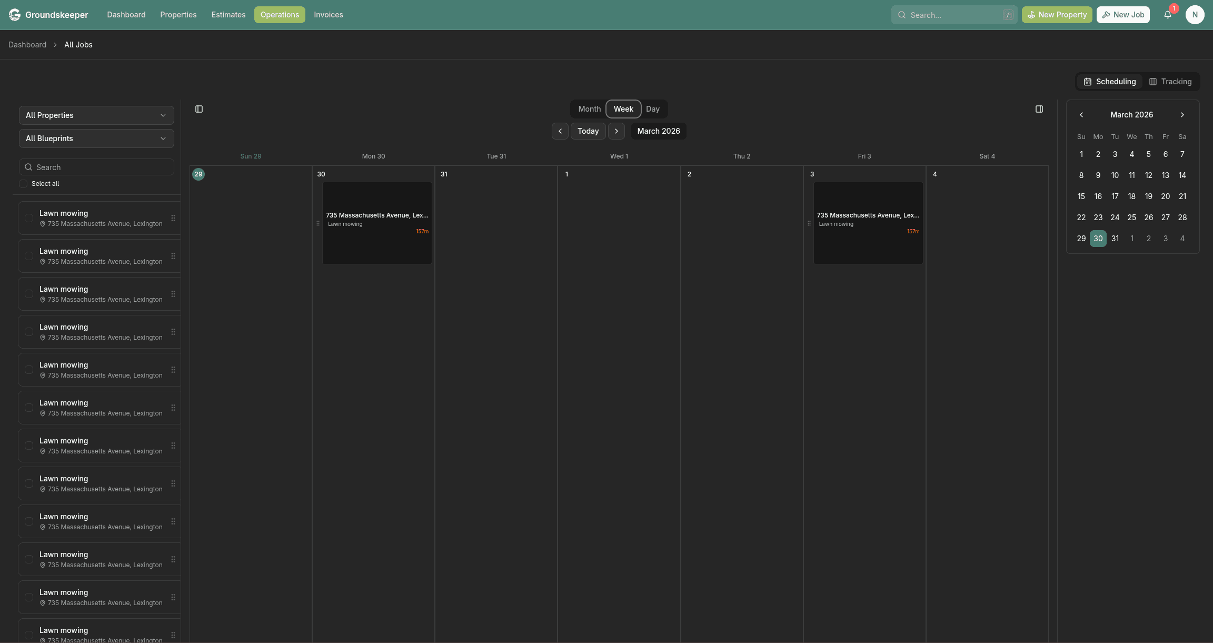The width and height of the screenshot is (1213, 643).
Task: Open the All Properties dropdown
Action: point(96,115)
